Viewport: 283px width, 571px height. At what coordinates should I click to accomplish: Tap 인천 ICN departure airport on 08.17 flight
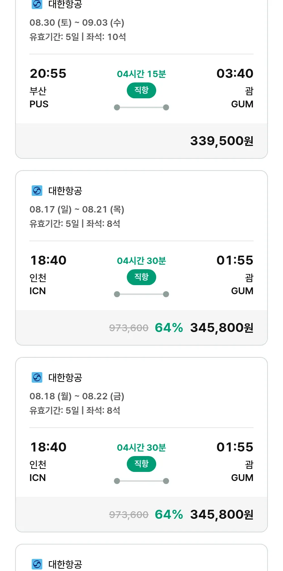click(x=38, y=284)
